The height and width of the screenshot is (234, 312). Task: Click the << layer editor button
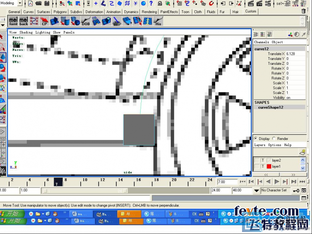pos(266,175)
